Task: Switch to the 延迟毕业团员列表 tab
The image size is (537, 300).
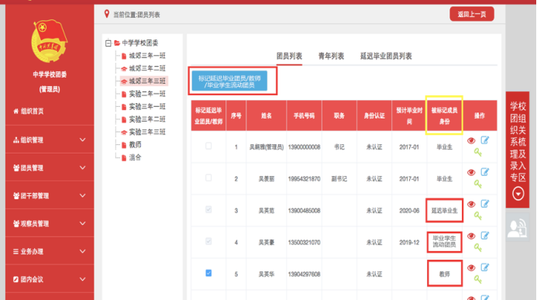Action: [x=386, y=56]
